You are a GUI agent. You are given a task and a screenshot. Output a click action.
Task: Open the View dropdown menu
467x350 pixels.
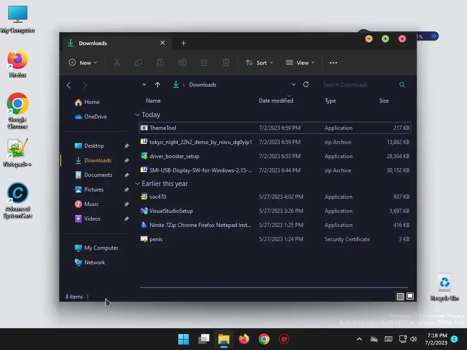300,62
